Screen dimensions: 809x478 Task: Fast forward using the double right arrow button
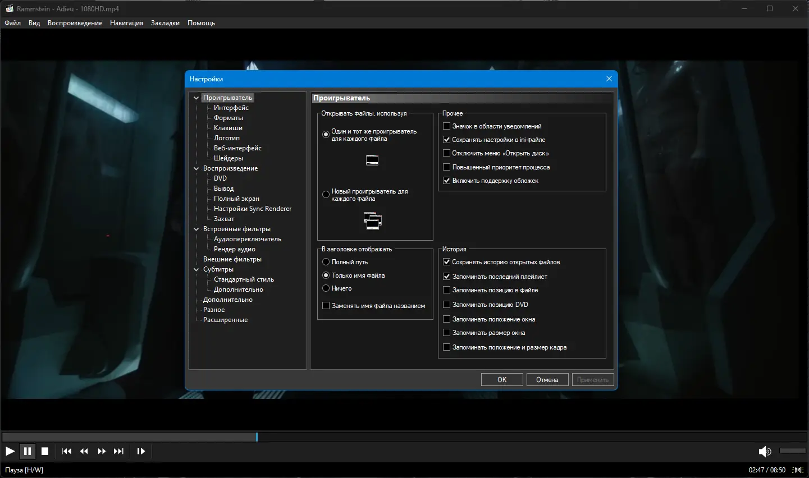click(x=102, y=451)
